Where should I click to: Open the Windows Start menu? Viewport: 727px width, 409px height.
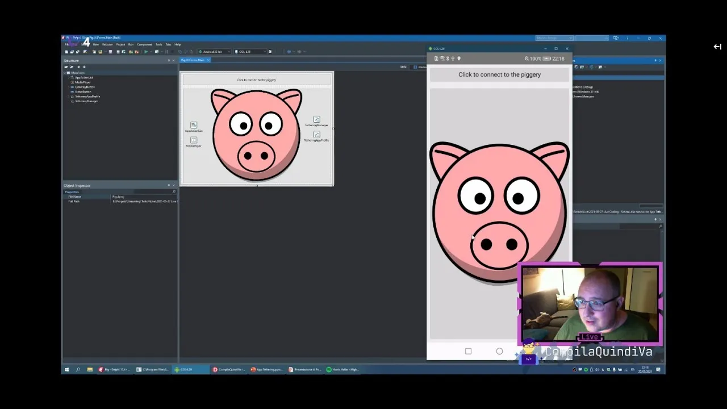coord(66,369)
